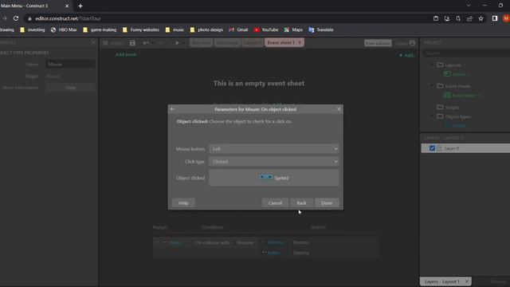Select the Object types folder icon

coord(440,116)
